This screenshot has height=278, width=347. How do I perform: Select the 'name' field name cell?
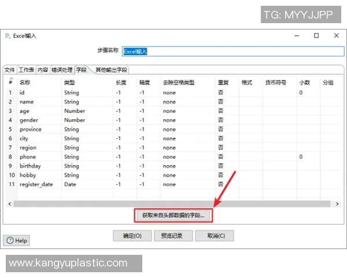39,102
